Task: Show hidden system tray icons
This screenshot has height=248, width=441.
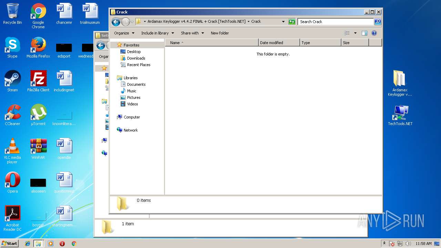Action: pos(384,244)
